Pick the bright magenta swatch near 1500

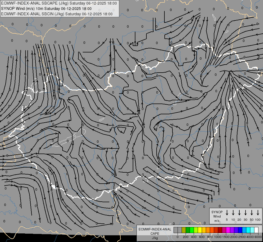(x=228, y=230)
